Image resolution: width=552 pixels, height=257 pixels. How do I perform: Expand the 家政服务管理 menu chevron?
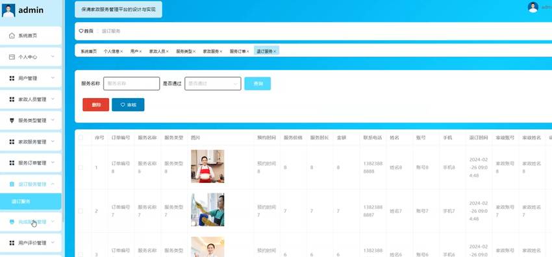click(x=53, y=141)
